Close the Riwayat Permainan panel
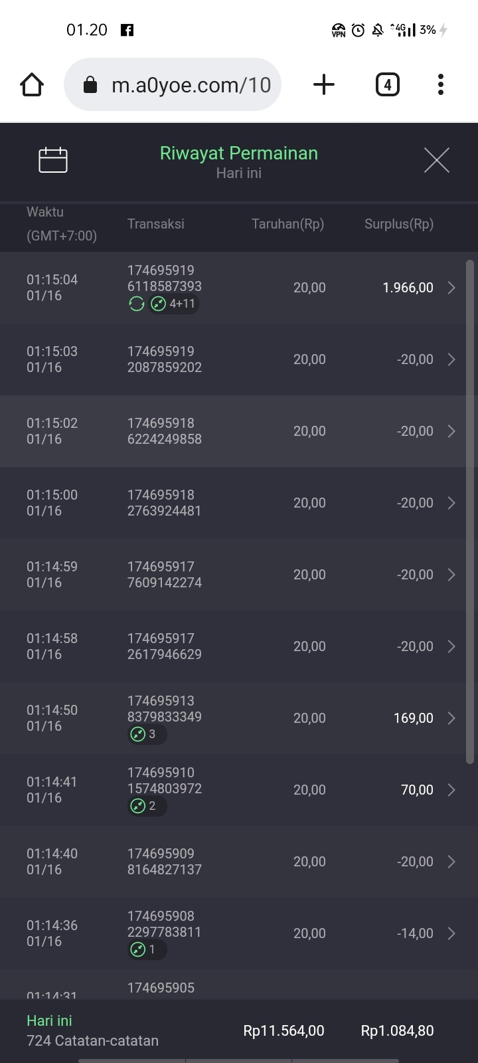Viewport: 478px width, 1063px height. [436, 160]
